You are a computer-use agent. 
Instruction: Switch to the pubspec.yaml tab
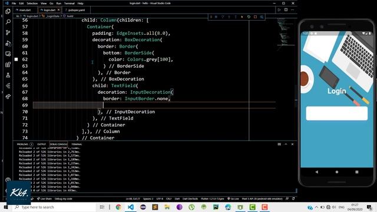click(77, 10)
